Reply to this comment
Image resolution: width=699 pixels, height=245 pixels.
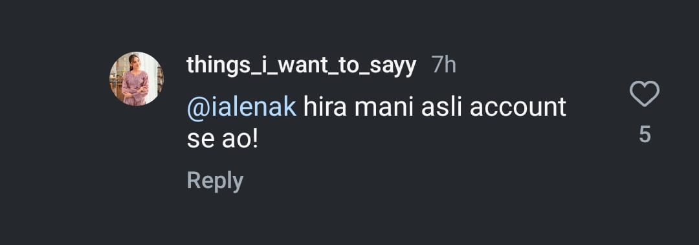[x=215, y=180]
